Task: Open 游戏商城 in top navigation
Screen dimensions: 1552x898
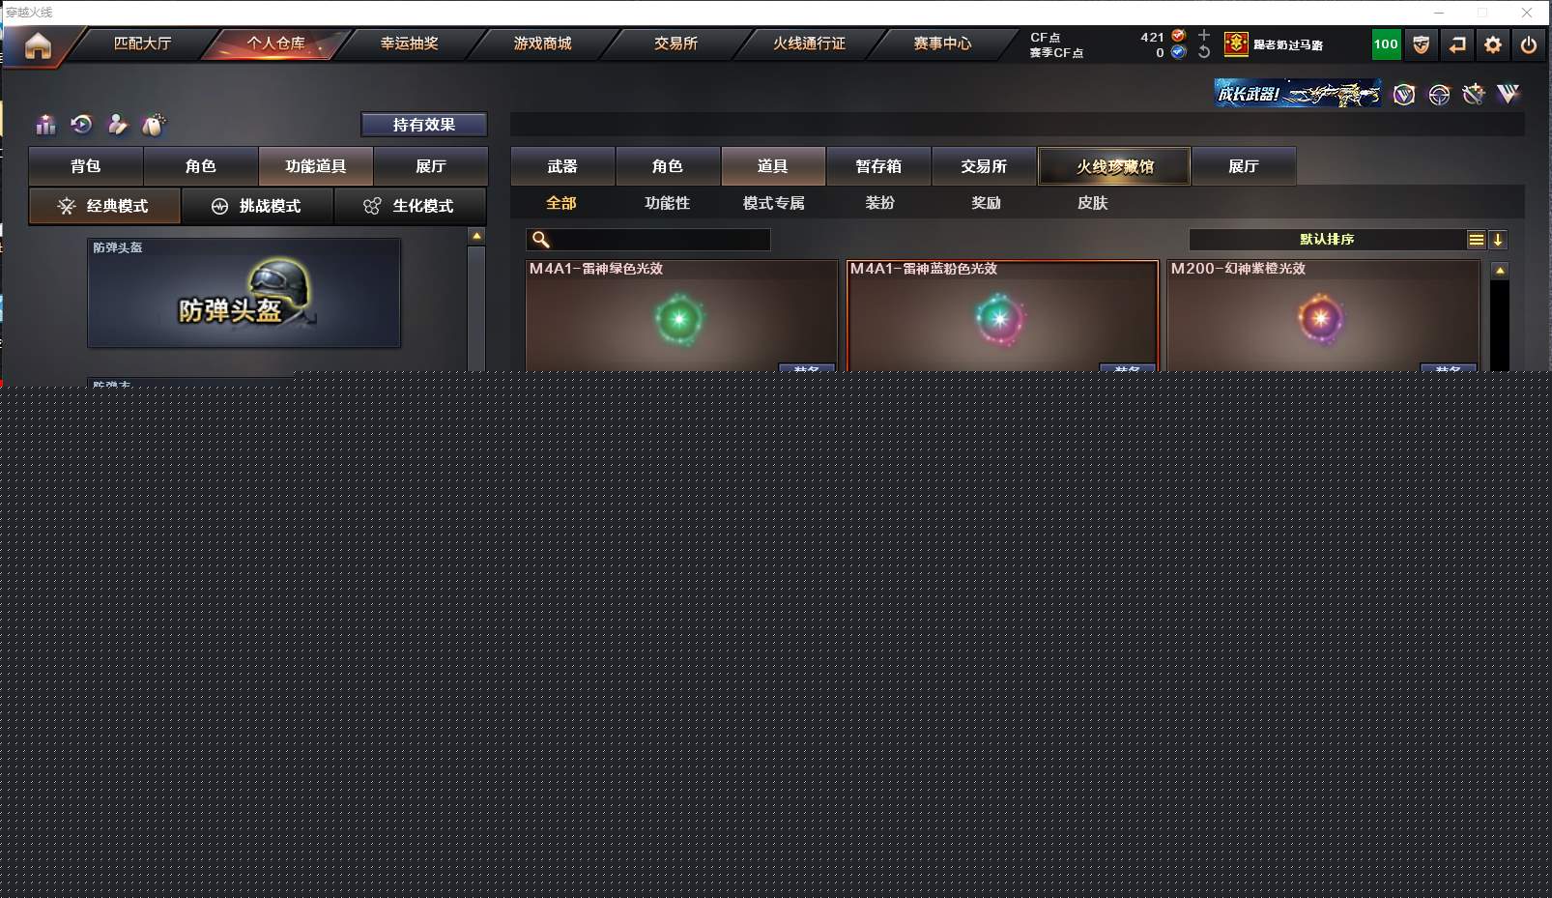Action: tap(542, 43)
